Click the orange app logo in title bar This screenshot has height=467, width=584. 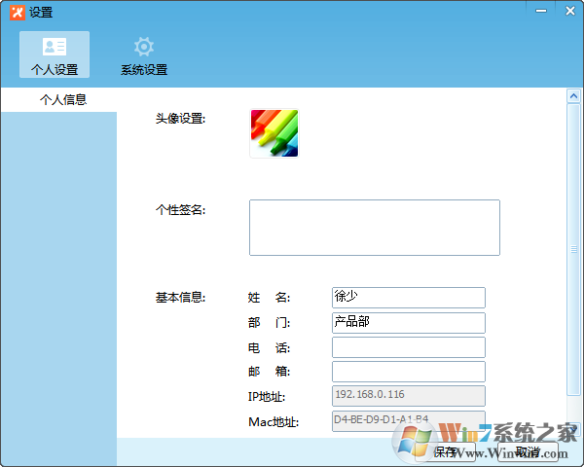point(18,13)
